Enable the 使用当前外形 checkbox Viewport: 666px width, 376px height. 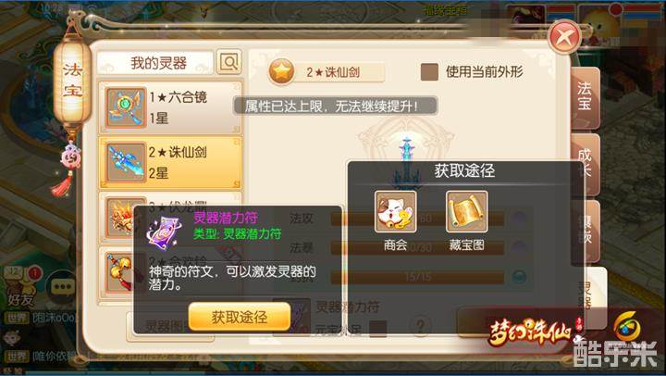pos(429,72)
